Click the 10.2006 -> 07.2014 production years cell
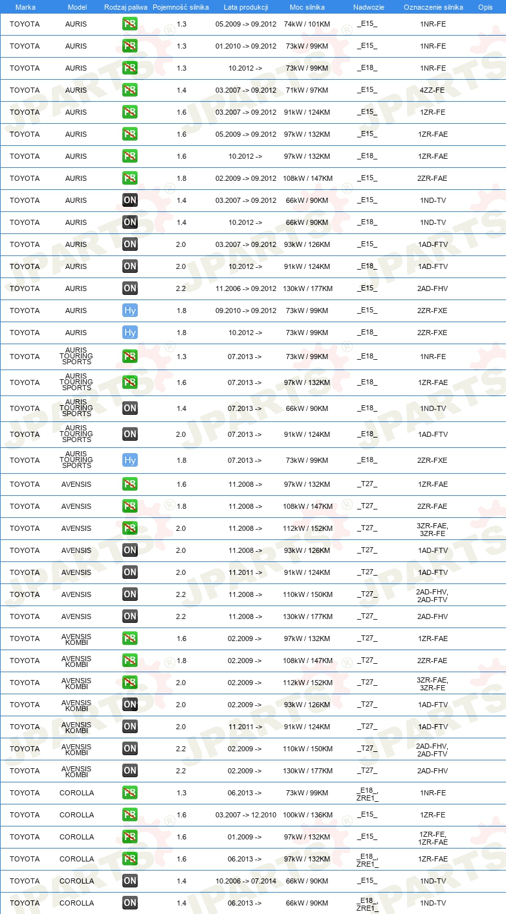 pos(246,881)
